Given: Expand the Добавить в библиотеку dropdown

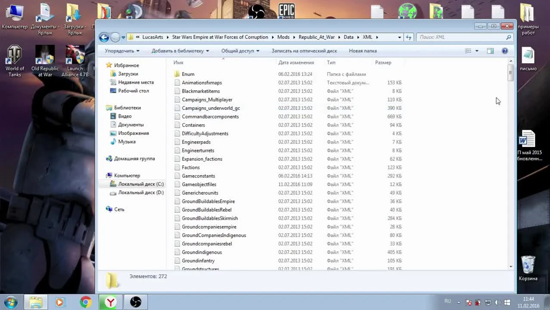Looking at the screenshot, I should click(x=180, y=51).
